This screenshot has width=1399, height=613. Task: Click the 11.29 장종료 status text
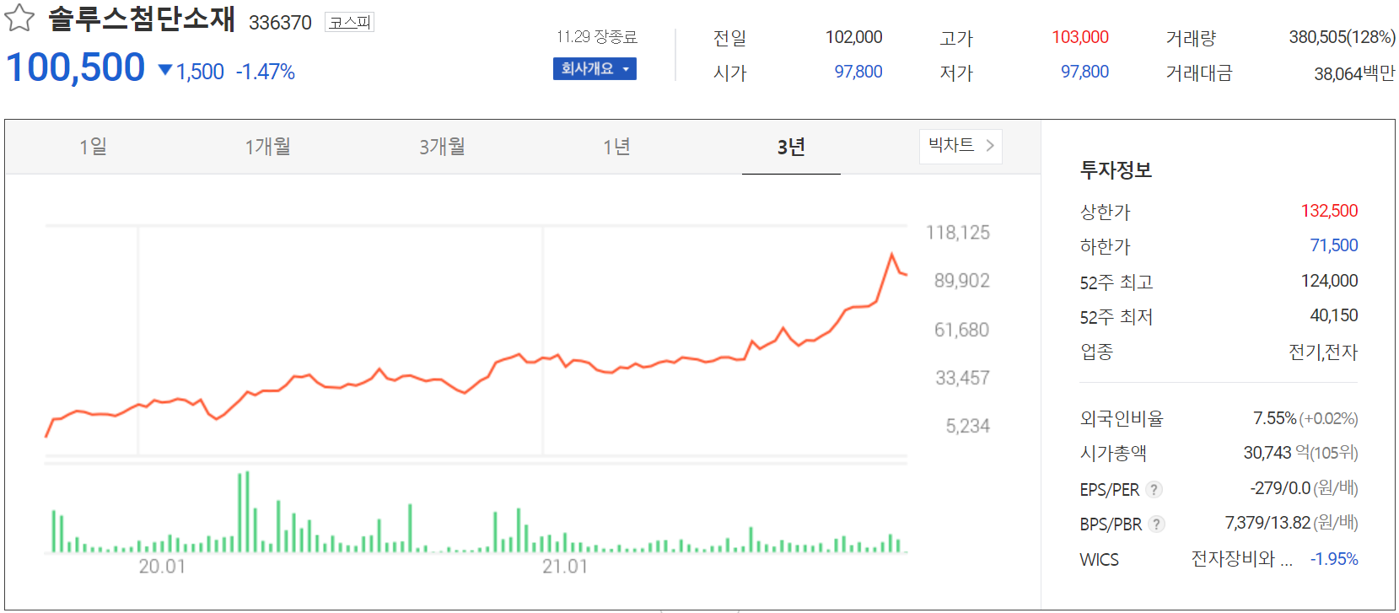coord(596,36)
